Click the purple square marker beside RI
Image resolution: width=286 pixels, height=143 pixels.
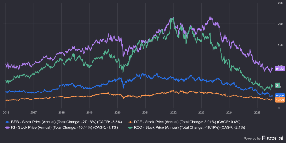7,127
